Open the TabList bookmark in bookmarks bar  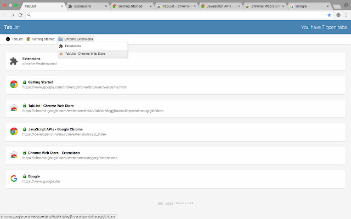coord(14,39)
